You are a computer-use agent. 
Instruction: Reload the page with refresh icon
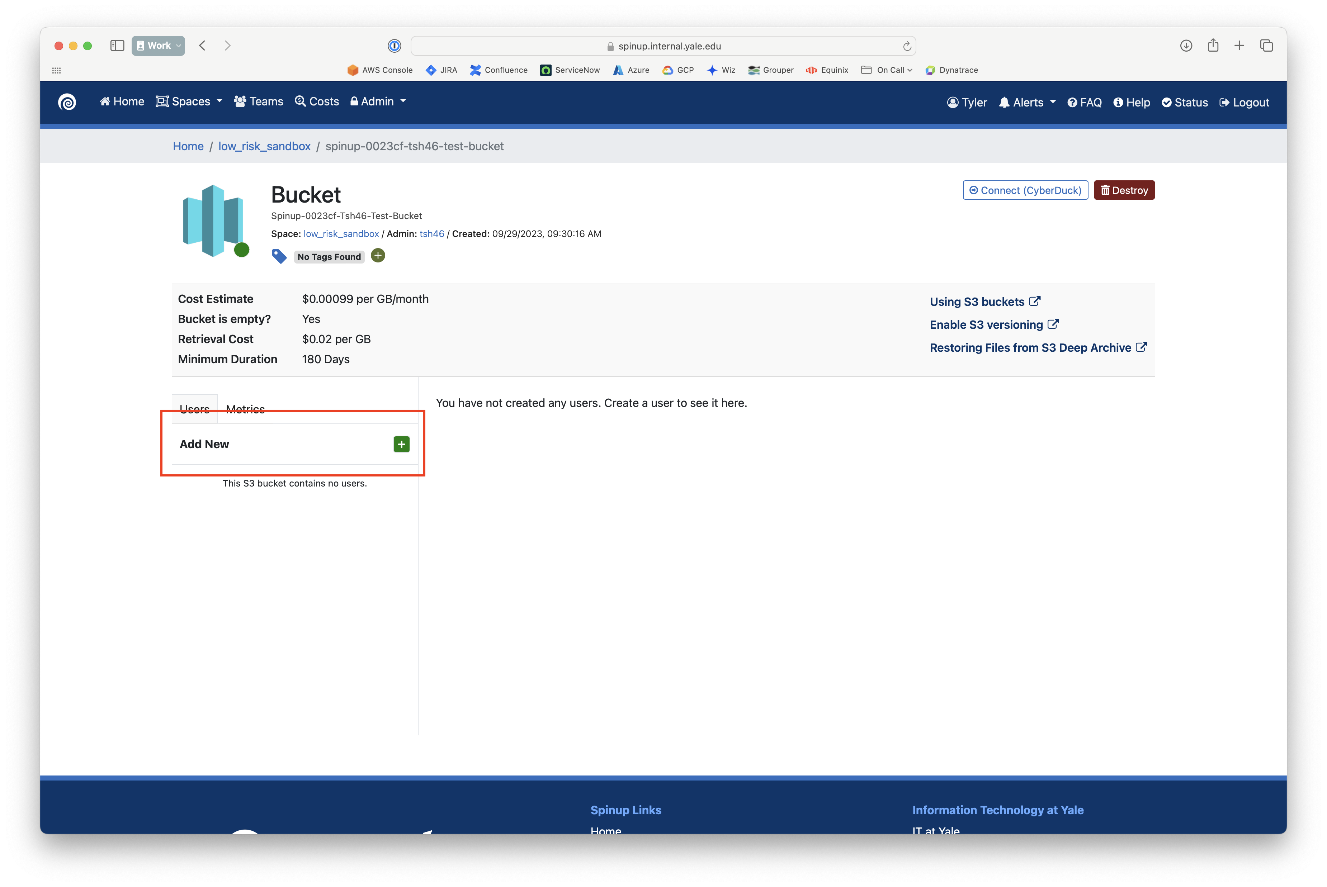coord(907,46)
